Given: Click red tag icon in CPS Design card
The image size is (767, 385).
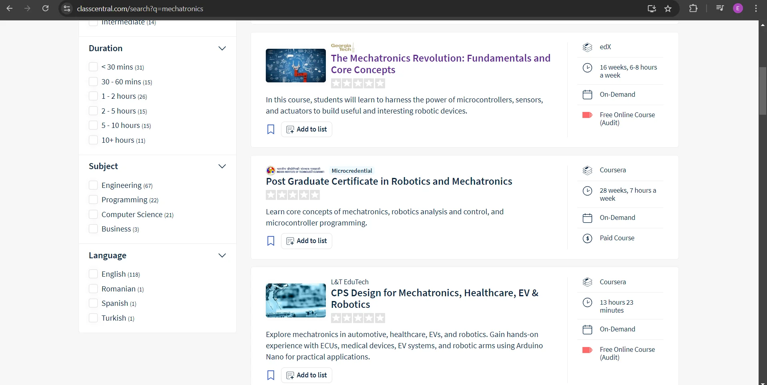Looking at the screenshot, I should tap(587, 350).
